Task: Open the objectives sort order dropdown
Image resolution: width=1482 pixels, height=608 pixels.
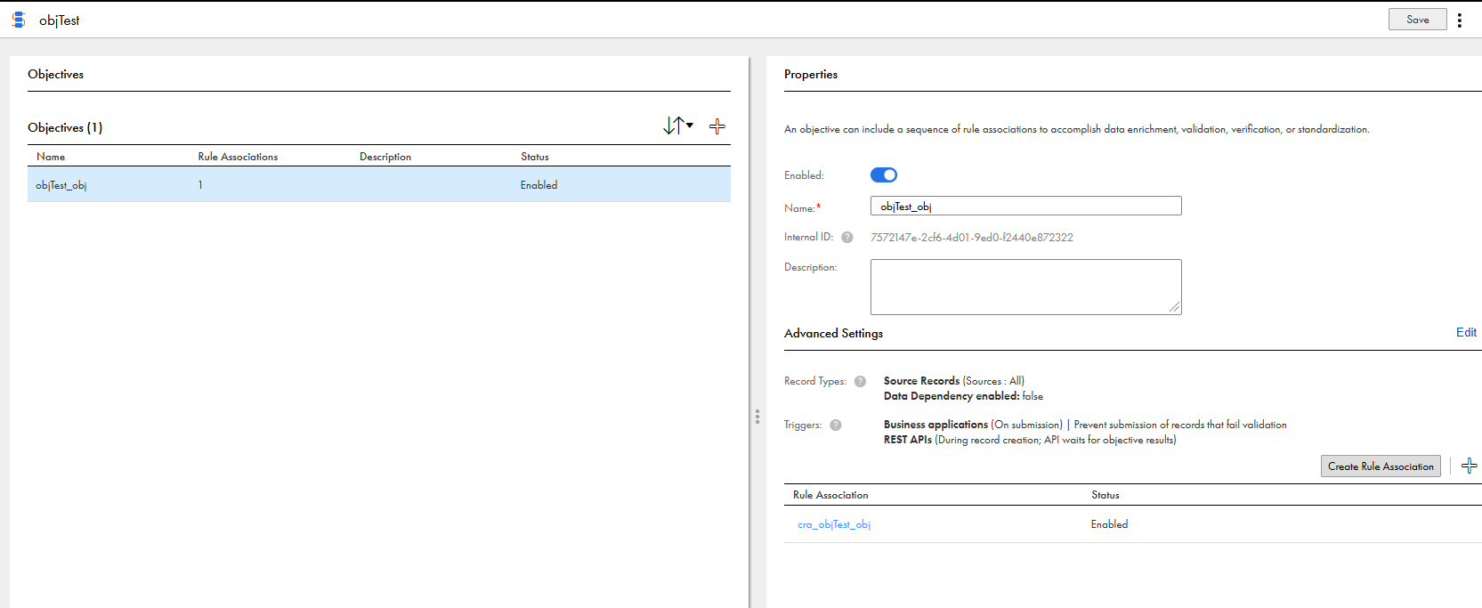Action: (678, 126)
